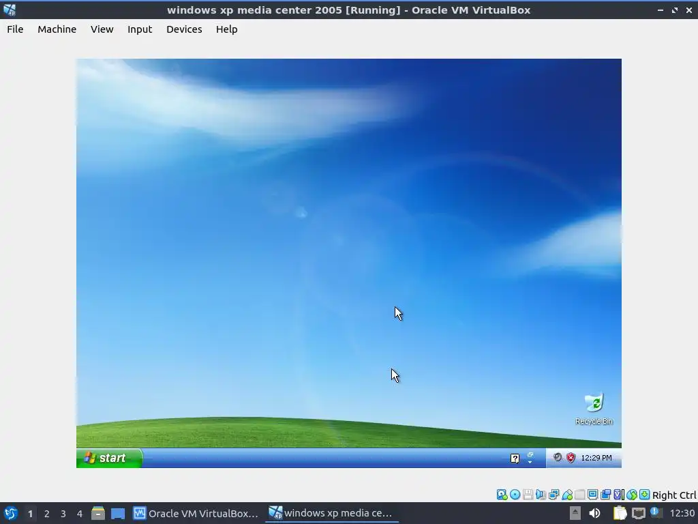The height and width of the screenshot is (524, 698).
Task: Open the Machine menu
Action: tap(57, 29)
